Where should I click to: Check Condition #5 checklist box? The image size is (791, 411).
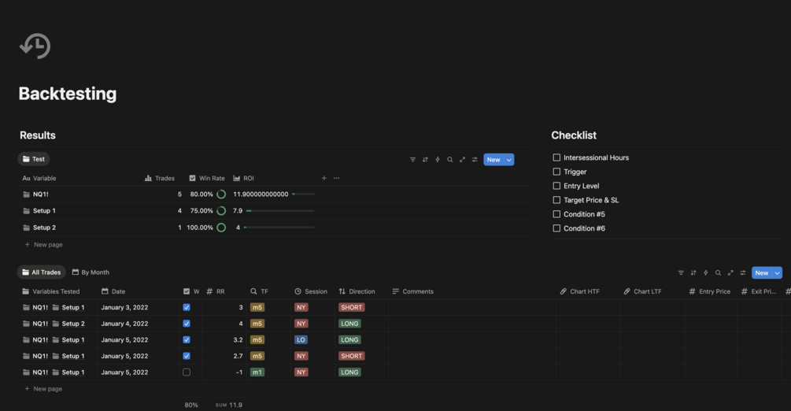[556, 214]
